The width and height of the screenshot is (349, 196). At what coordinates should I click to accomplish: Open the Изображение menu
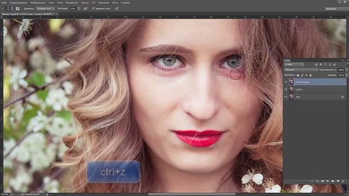(x=38, y=3)
